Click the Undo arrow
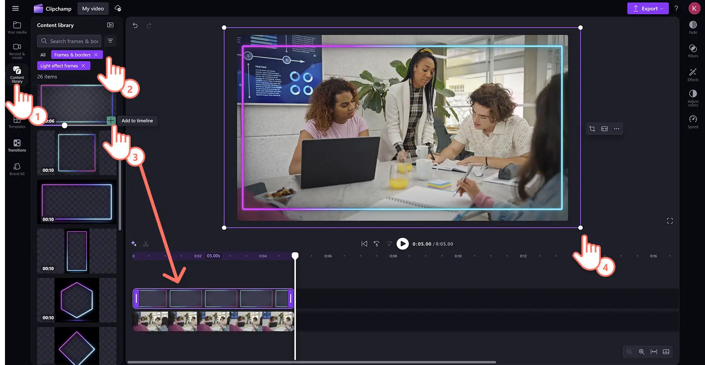The image size is (705, 365). click(x=135, y=25)
